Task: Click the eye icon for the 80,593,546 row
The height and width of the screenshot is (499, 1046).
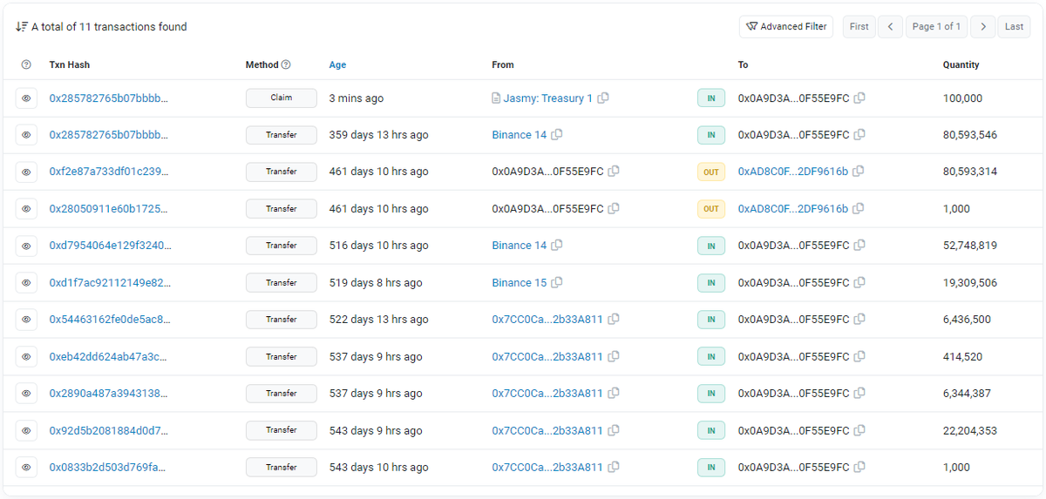Action: 26,135
